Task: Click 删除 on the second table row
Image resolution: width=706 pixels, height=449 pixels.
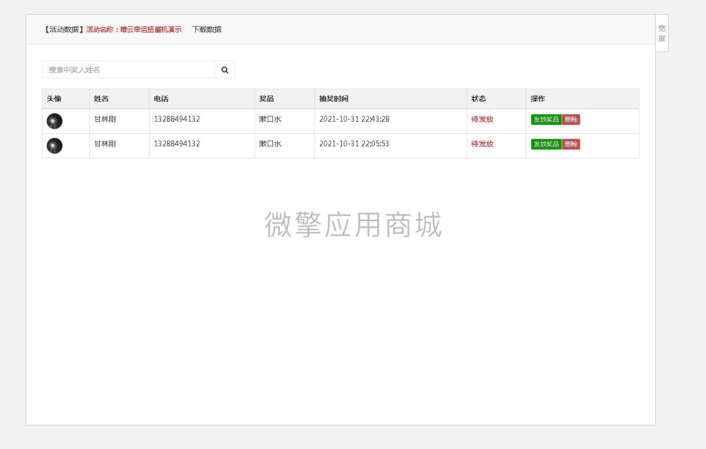Action: [x=571, y=144]
